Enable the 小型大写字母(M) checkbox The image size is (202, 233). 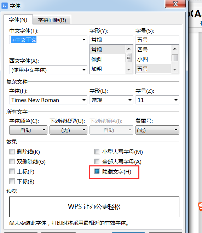[x=97, y=152]
